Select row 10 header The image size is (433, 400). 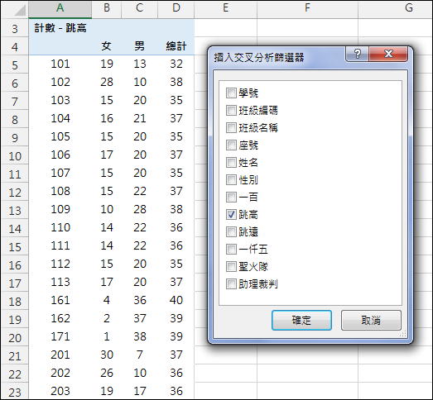click(15, 155)
